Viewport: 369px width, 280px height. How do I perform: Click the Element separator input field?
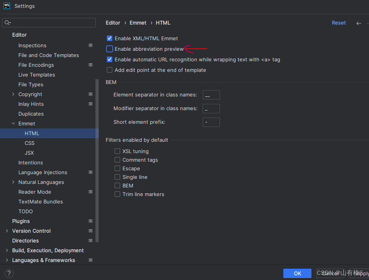pos(211,95)
